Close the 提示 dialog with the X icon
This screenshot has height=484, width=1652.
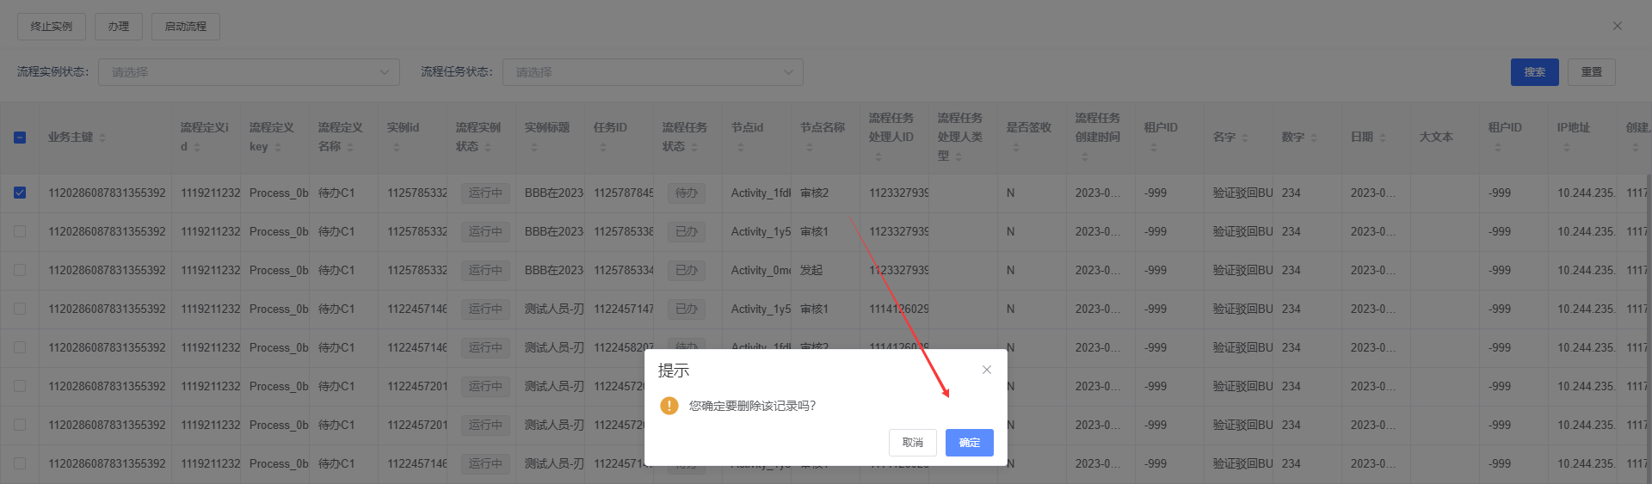pos(987,370)
